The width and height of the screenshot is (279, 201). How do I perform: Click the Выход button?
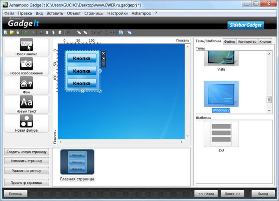click(263, 194)
